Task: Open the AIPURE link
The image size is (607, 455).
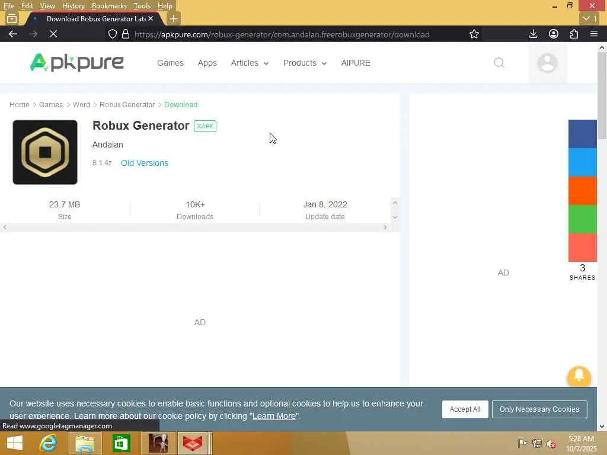Action: coord(356,63)
